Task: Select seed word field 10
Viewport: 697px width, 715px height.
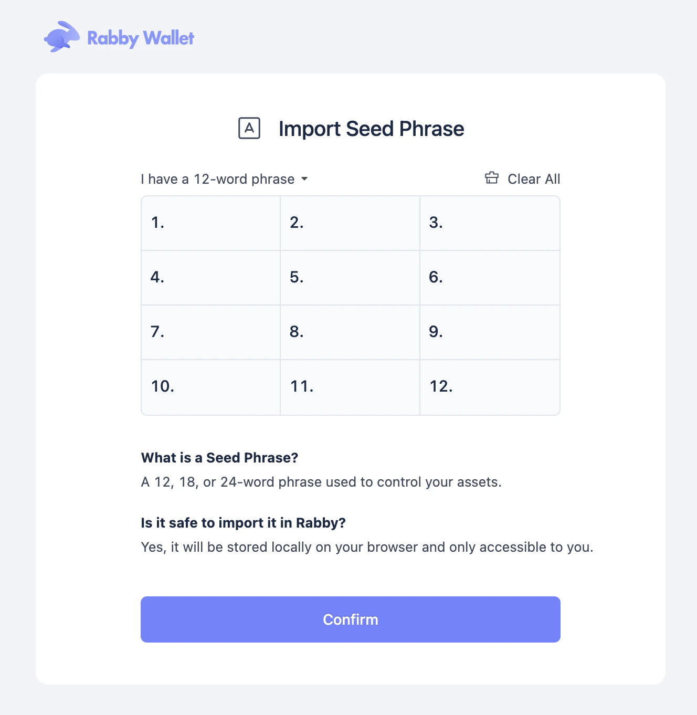Action: click(x=210, y=387)
